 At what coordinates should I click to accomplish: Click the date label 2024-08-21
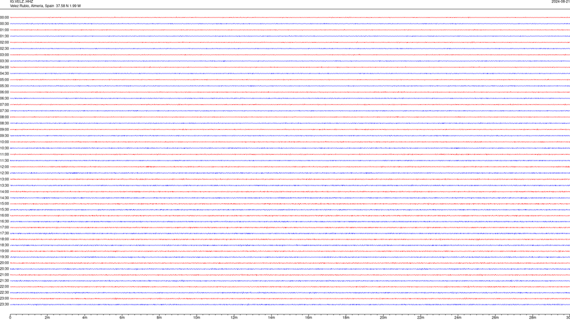tap(560, 2)
